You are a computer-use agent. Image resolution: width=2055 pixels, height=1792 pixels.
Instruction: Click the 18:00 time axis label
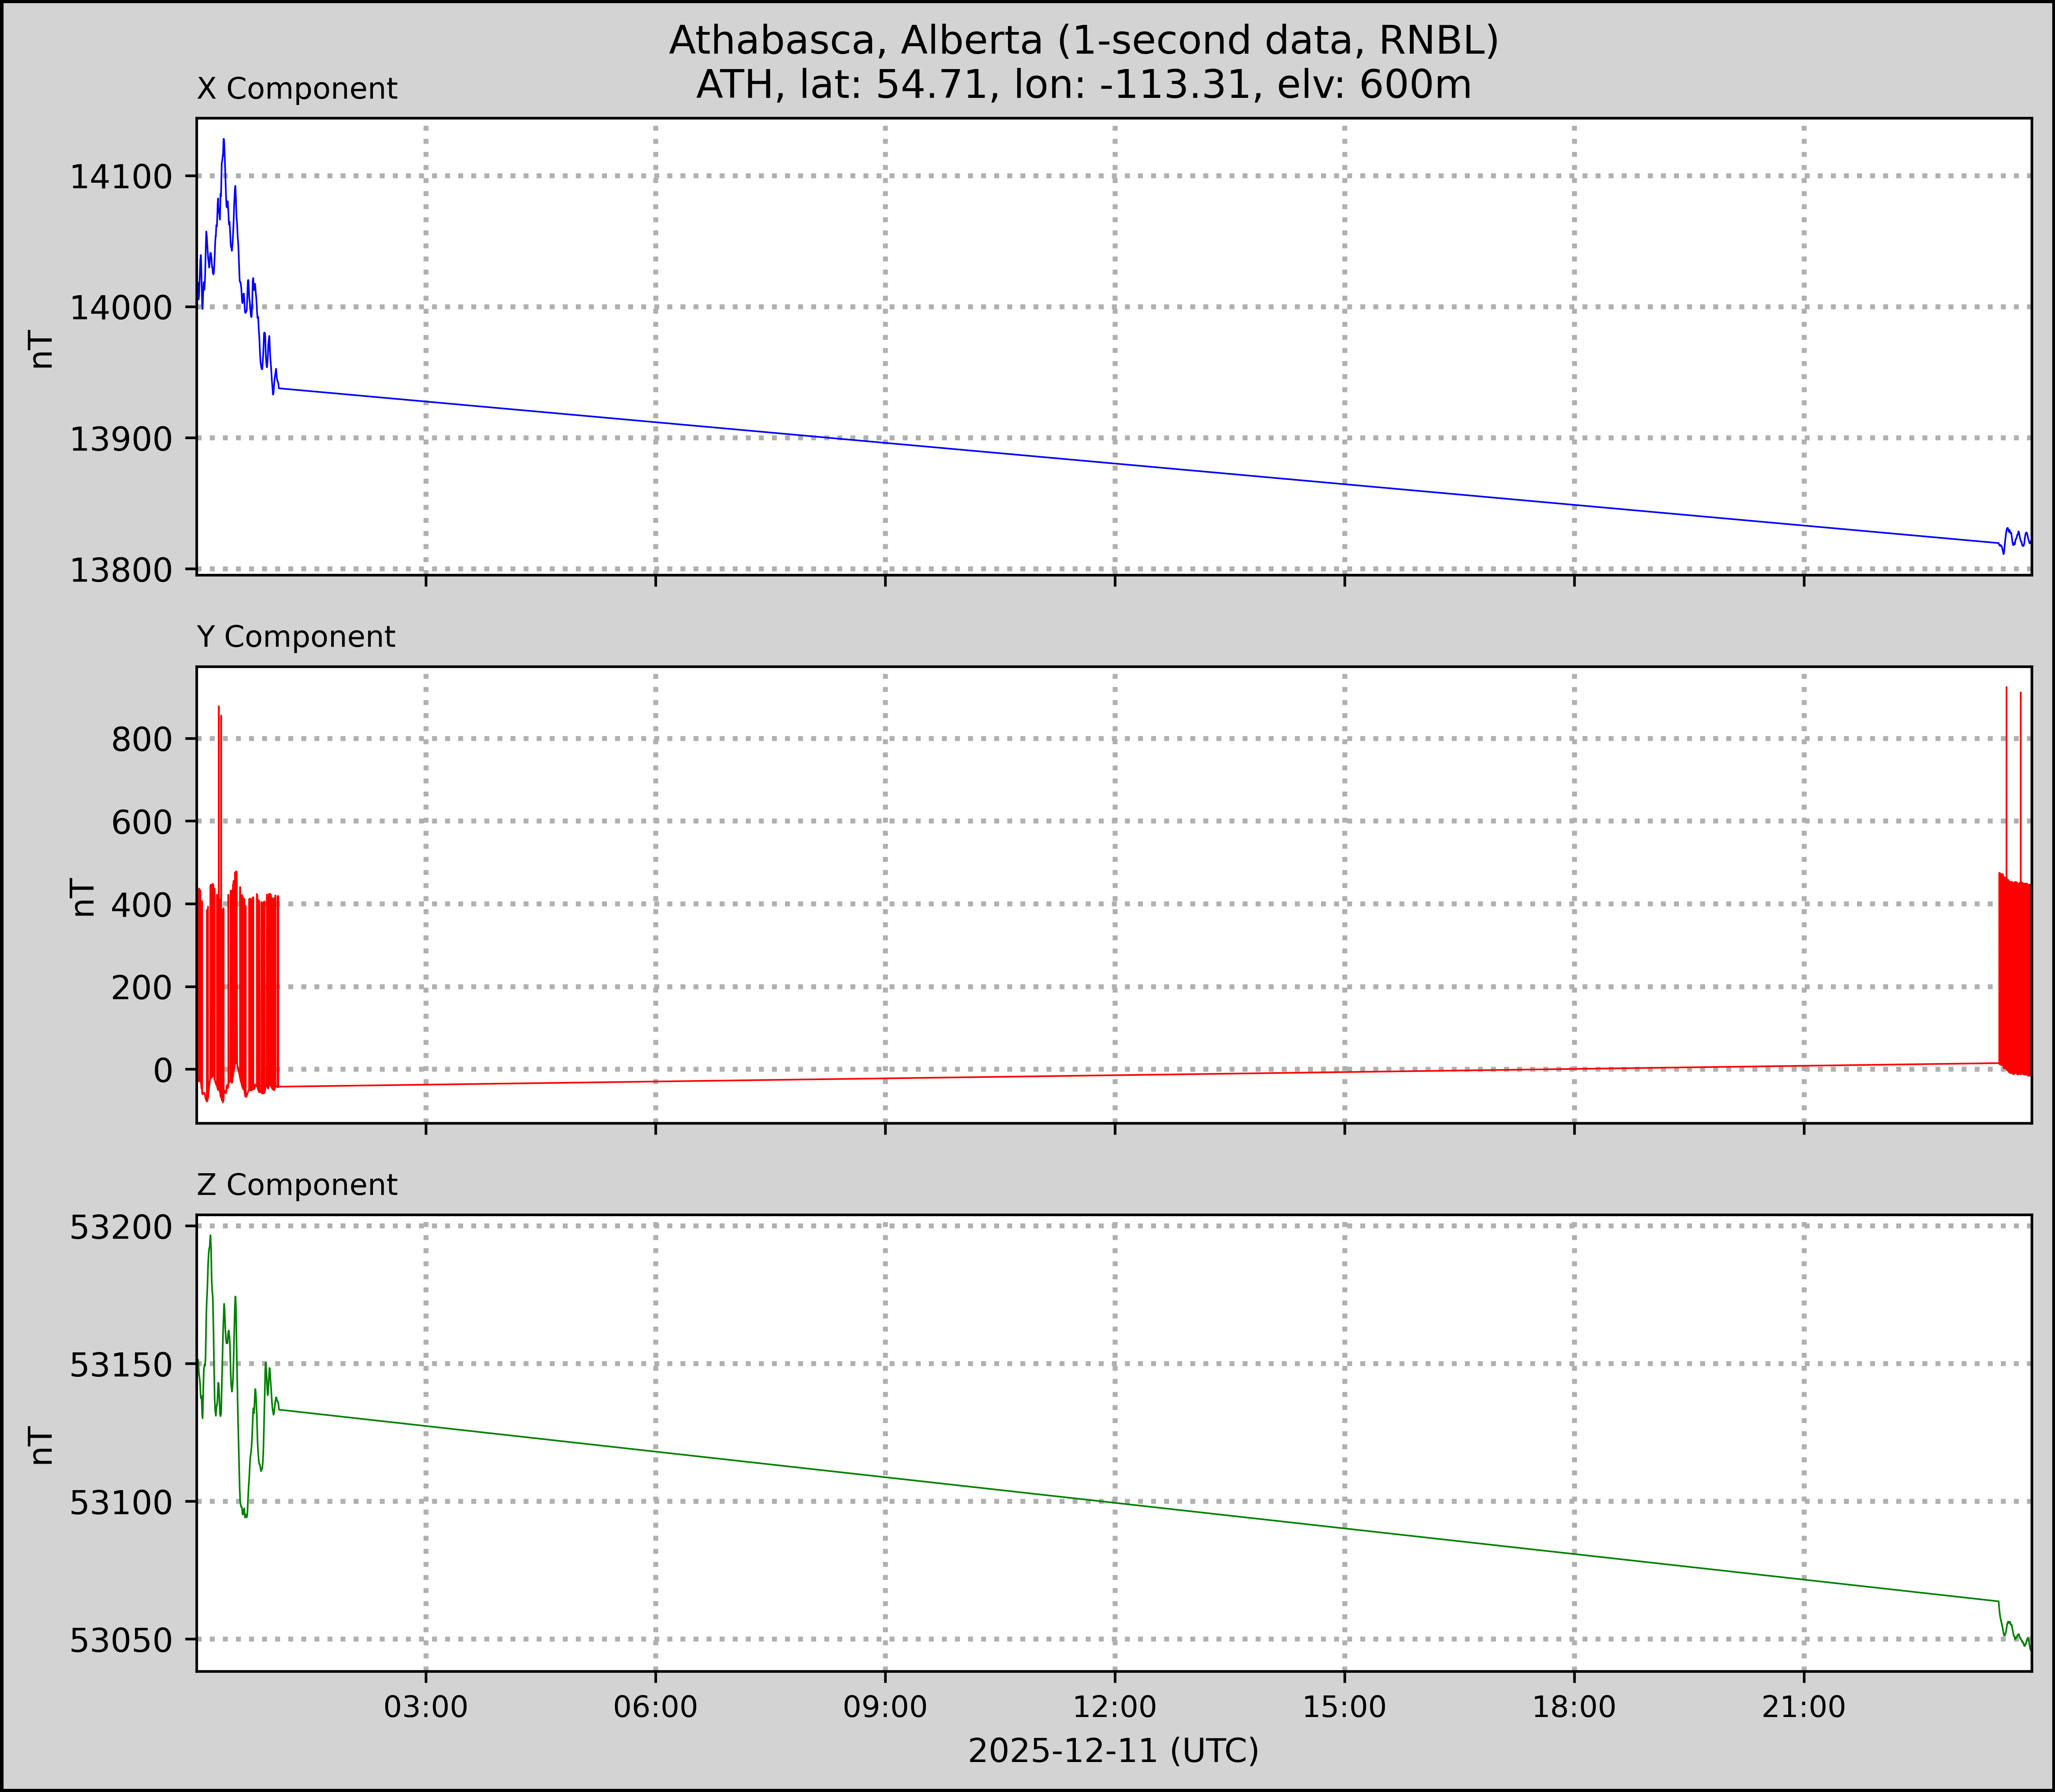coord(1574,1707)
